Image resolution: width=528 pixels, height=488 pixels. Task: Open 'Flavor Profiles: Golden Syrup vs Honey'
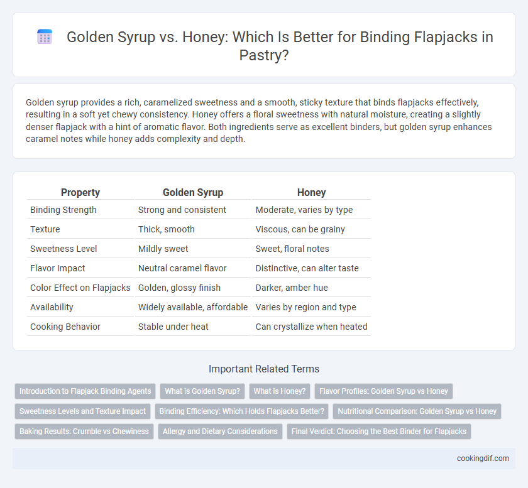383,391
